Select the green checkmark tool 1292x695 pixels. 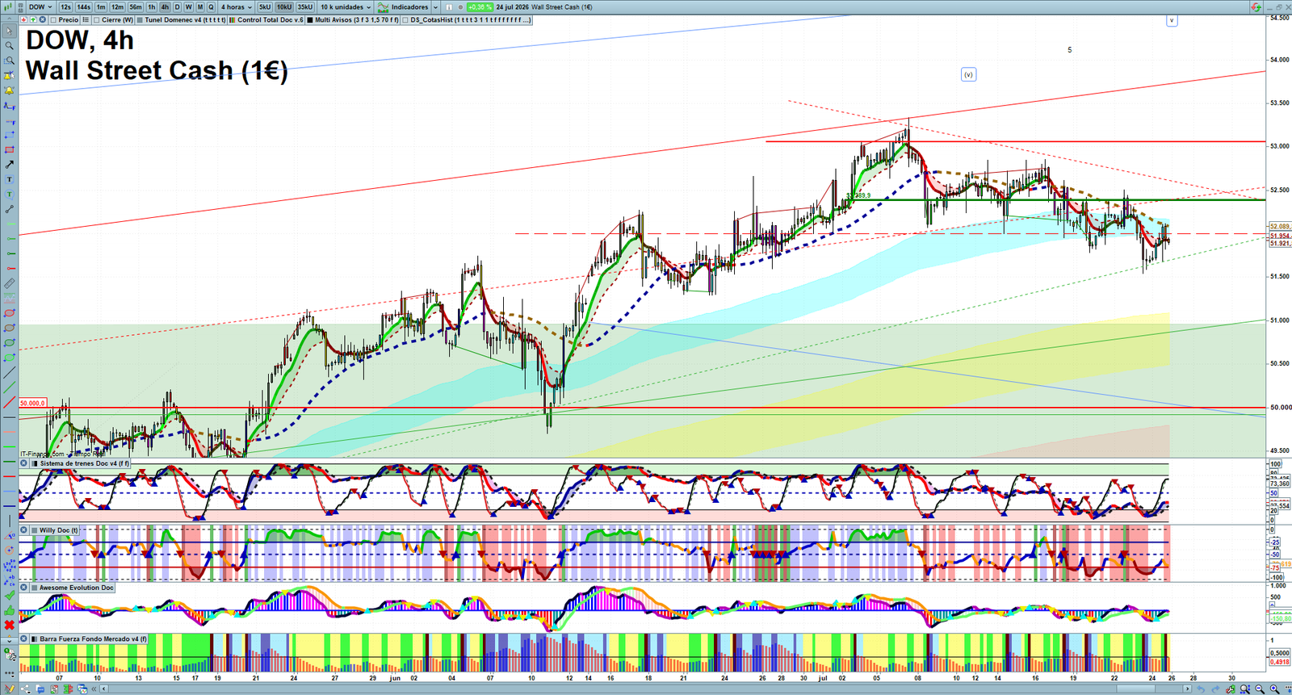pos(10,595)
